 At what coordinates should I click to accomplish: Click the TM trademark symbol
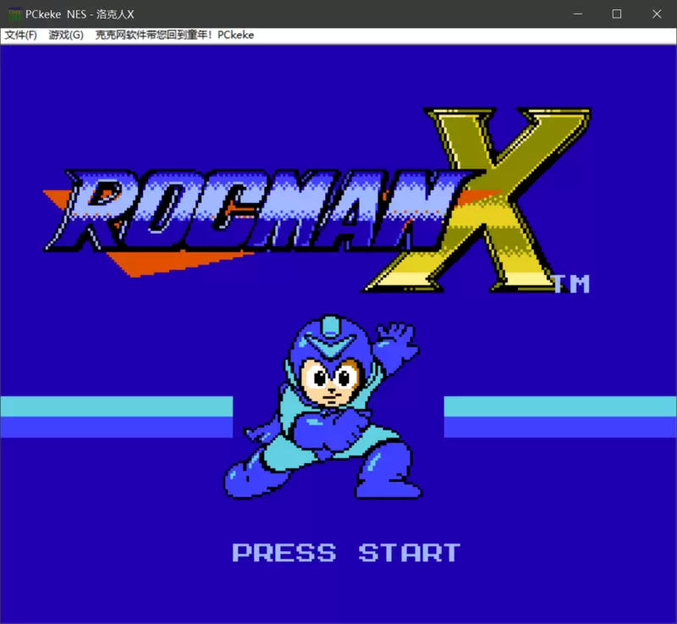click(572, 284)
